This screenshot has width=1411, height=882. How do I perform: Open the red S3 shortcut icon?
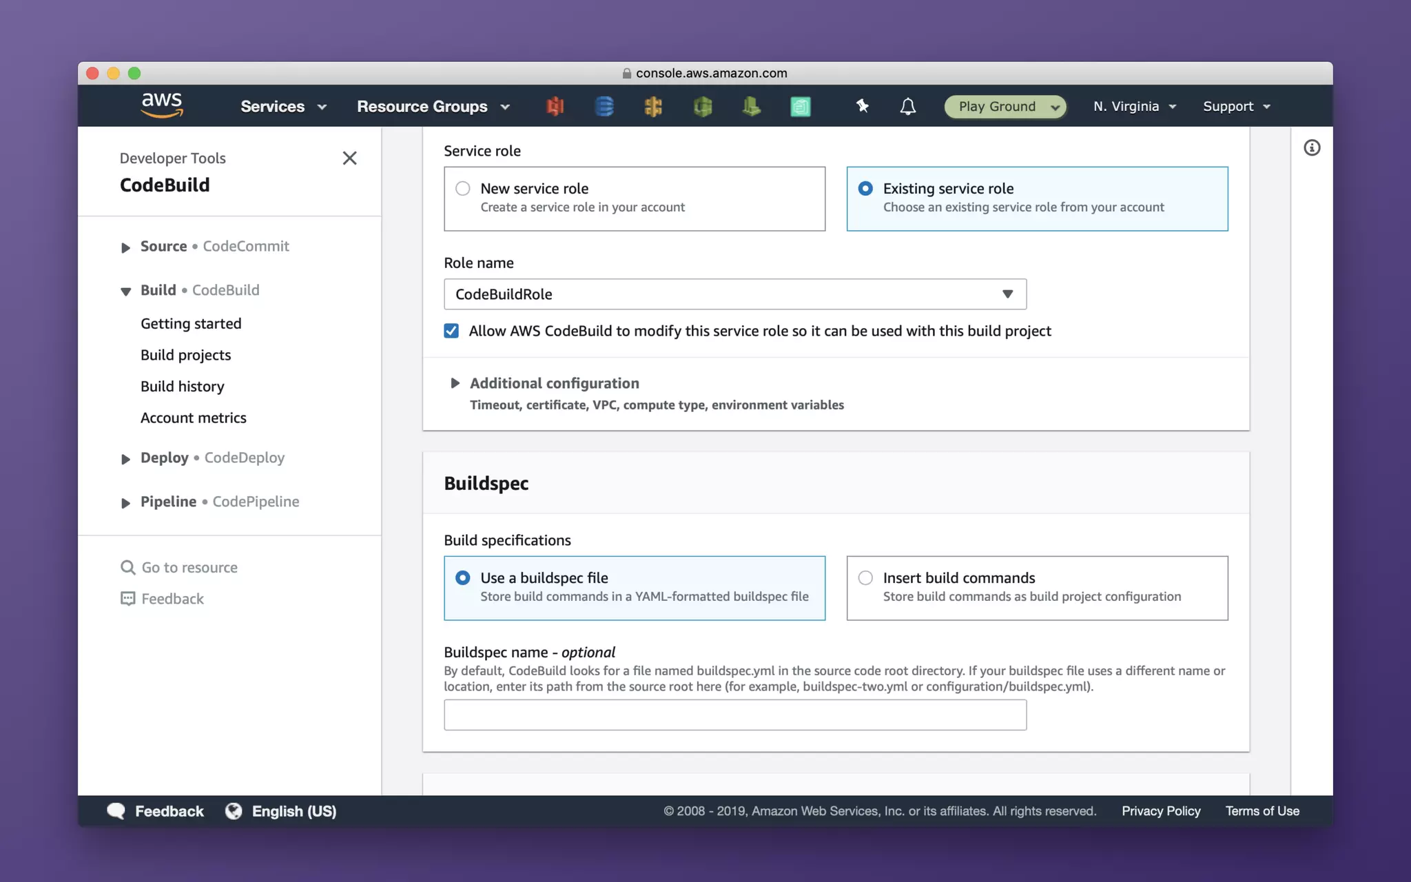(x=555, y=106)
